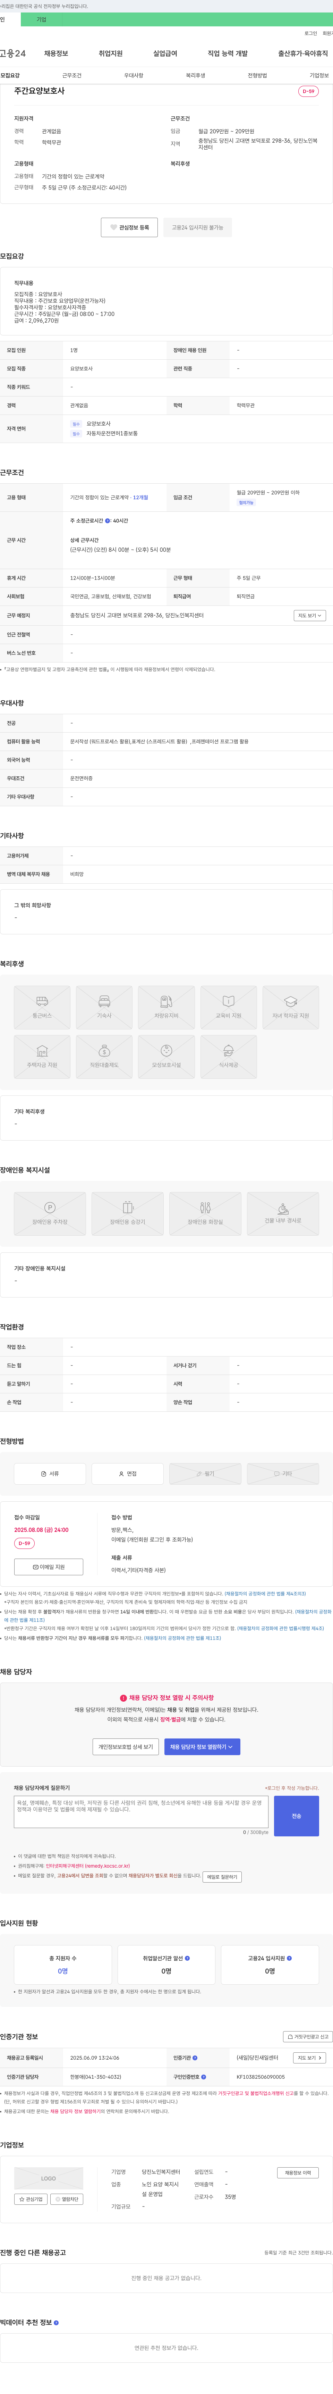Viewport: 333px width, 2394px height.
Task: Open the 직업 능력 개발 menu
Action: pyautogui.click(x=227, y=54)
